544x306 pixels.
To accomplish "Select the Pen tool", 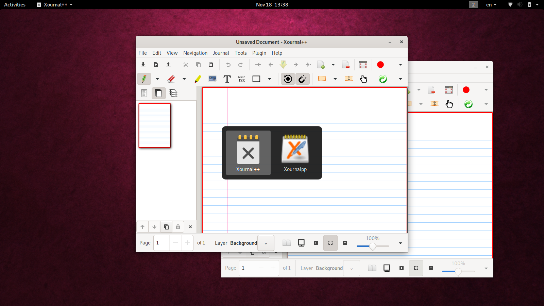I will [x=144, y=79].
